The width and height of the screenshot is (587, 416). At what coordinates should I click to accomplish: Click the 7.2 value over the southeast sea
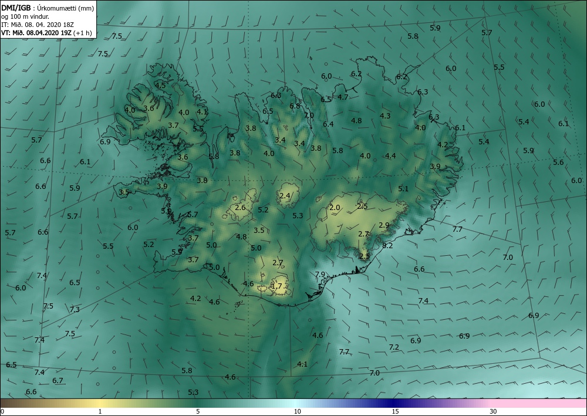[x=394, y=347]
